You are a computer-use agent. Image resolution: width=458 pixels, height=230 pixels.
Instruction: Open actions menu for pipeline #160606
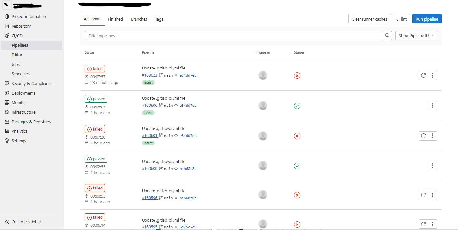pyautogui.click(x=432, y=106)
